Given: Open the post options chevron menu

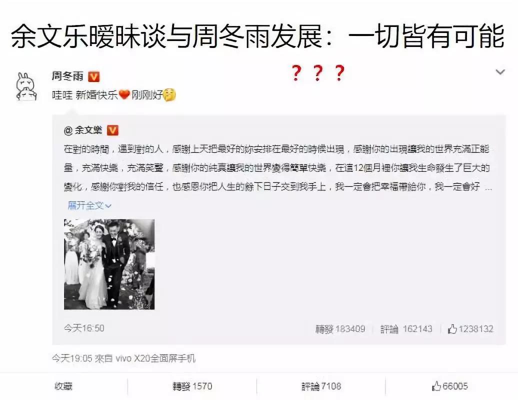Looking at the screenshot, I should pyautogui.click(x=500, y=71).
